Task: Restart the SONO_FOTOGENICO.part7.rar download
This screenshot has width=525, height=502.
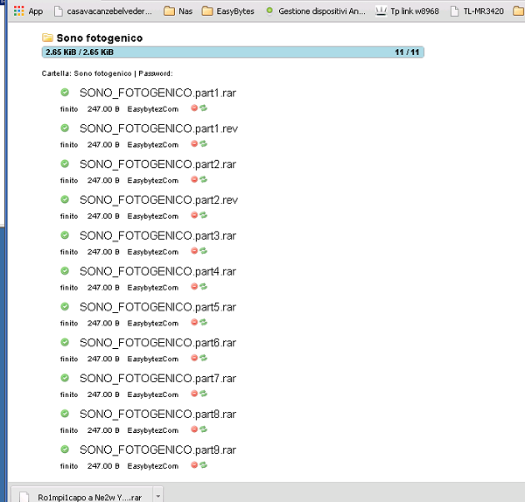Action: click(x=203, y=394)
